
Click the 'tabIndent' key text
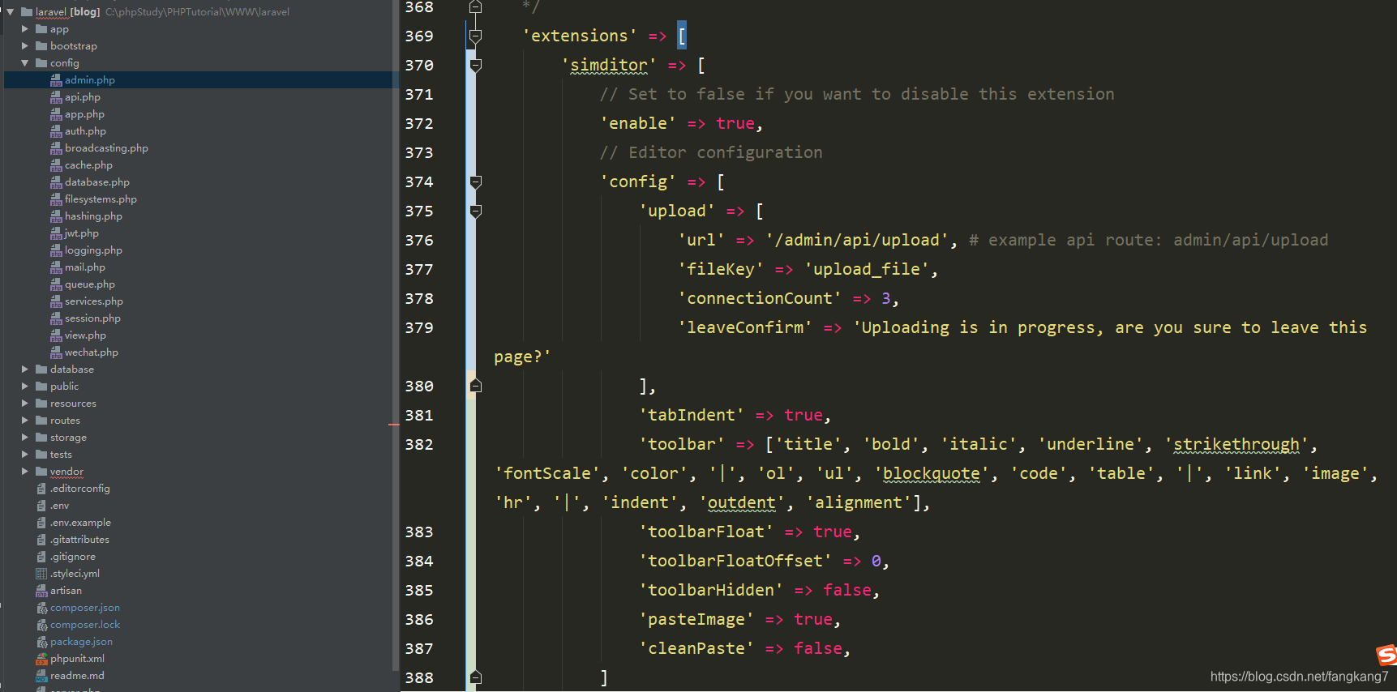point(692,415)
